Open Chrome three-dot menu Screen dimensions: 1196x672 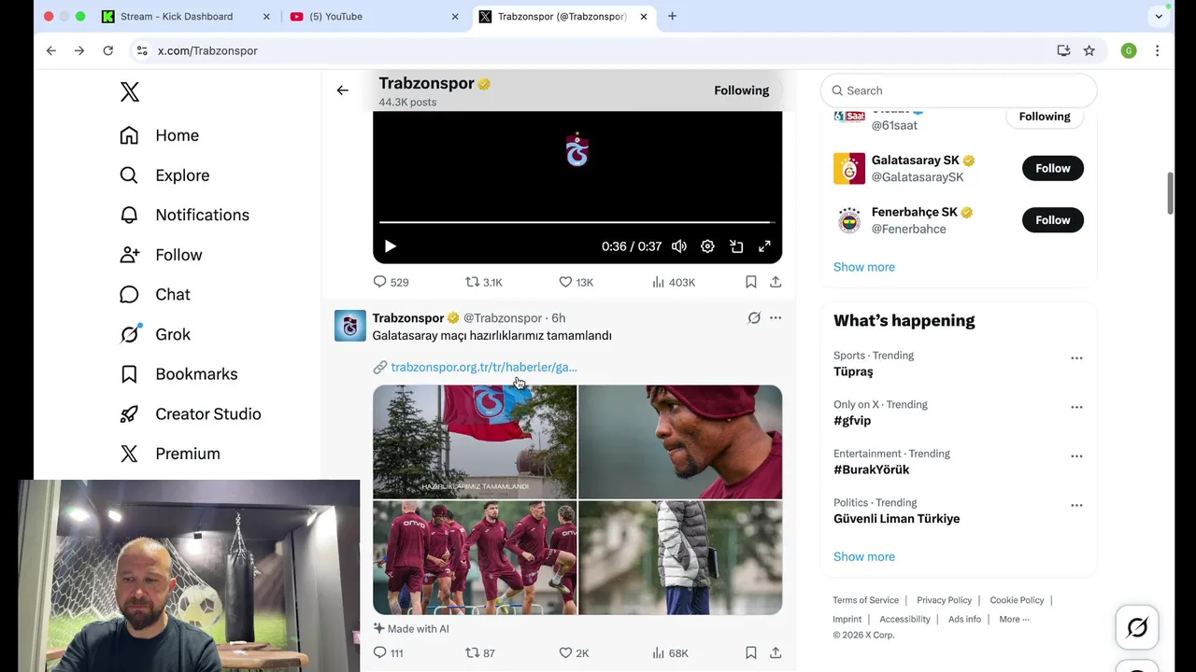[x=1157, y=50]
